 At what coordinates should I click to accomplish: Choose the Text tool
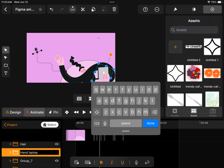(x=6, y=73)
